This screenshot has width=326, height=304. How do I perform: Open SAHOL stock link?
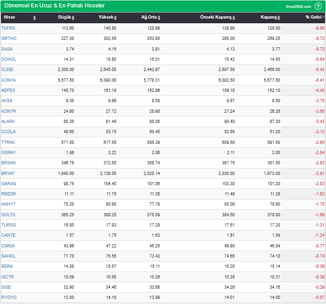(x=8, y=256)
